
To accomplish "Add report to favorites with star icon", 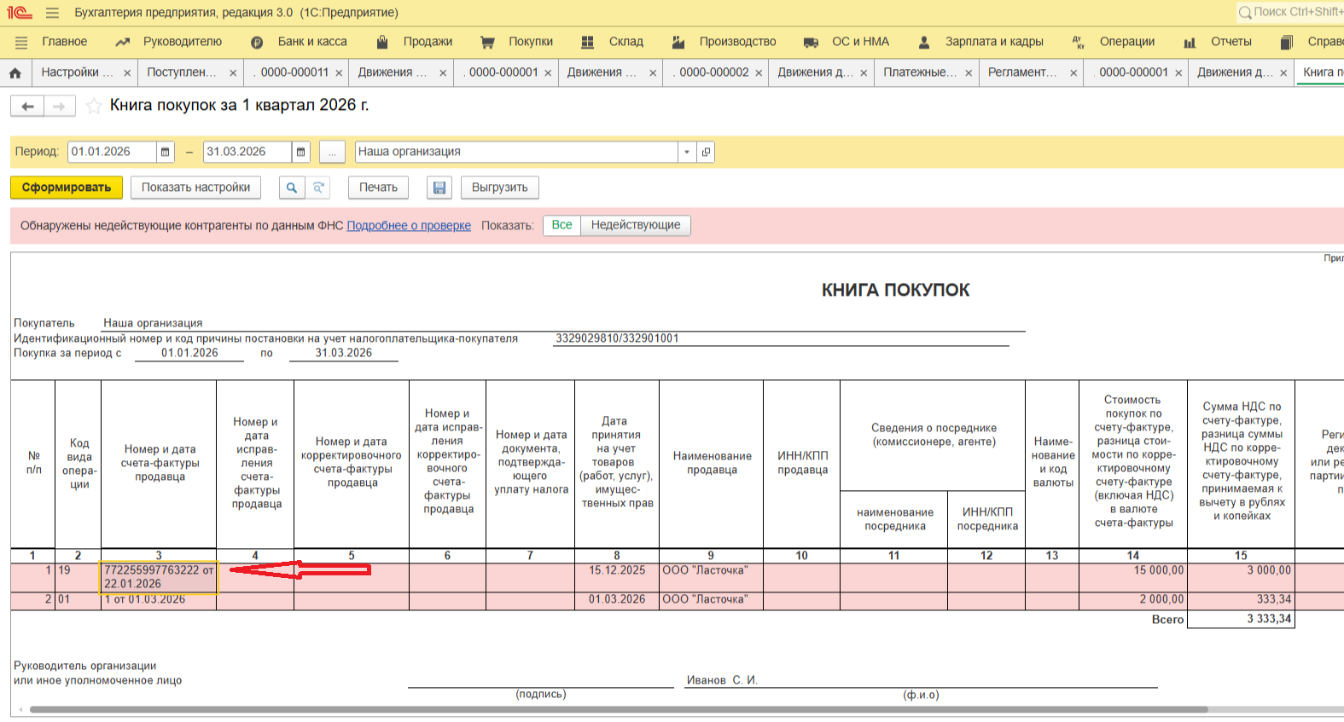I will tap(94, 106).
